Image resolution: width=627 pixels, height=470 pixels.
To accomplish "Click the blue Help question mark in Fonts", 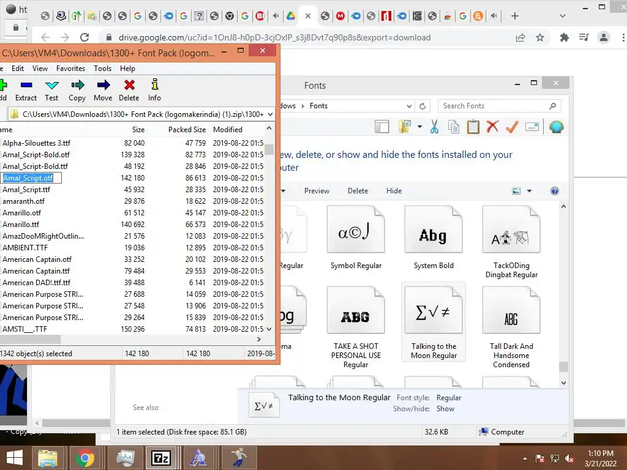I will (555, 191).
